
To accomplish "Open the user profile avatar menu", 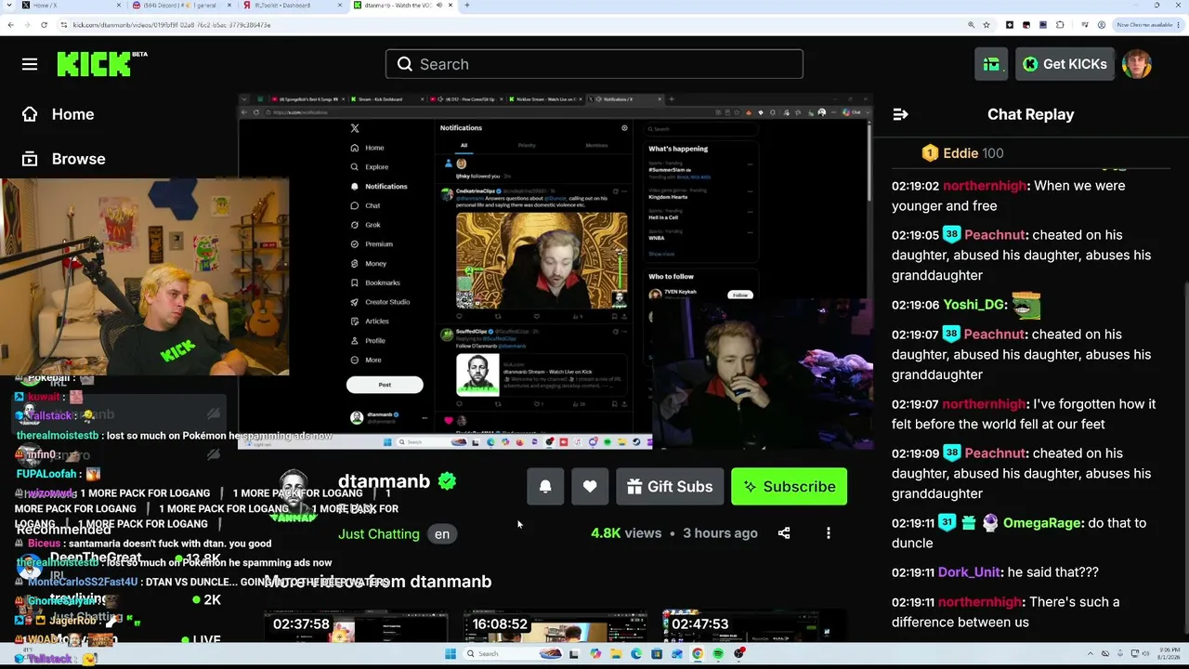I will (1137, 64).
